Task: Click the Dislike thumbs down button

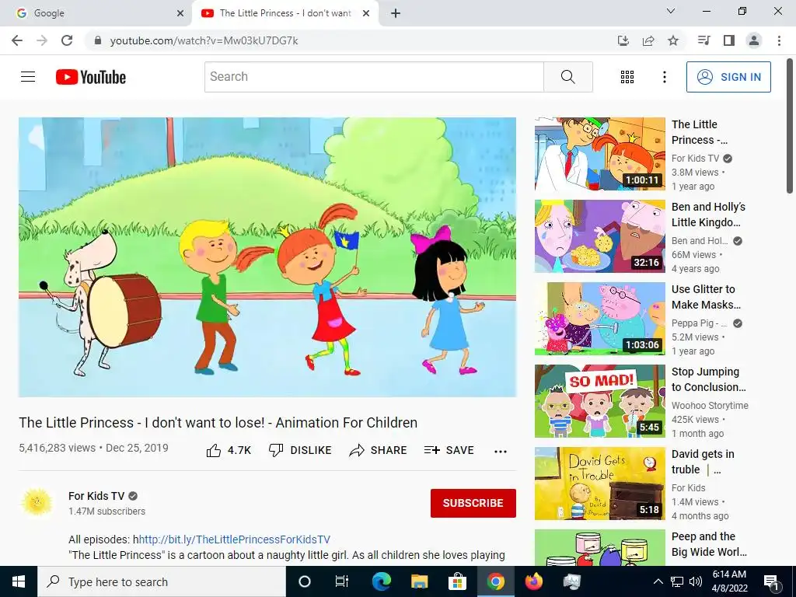Action: [x=300, y=450]
